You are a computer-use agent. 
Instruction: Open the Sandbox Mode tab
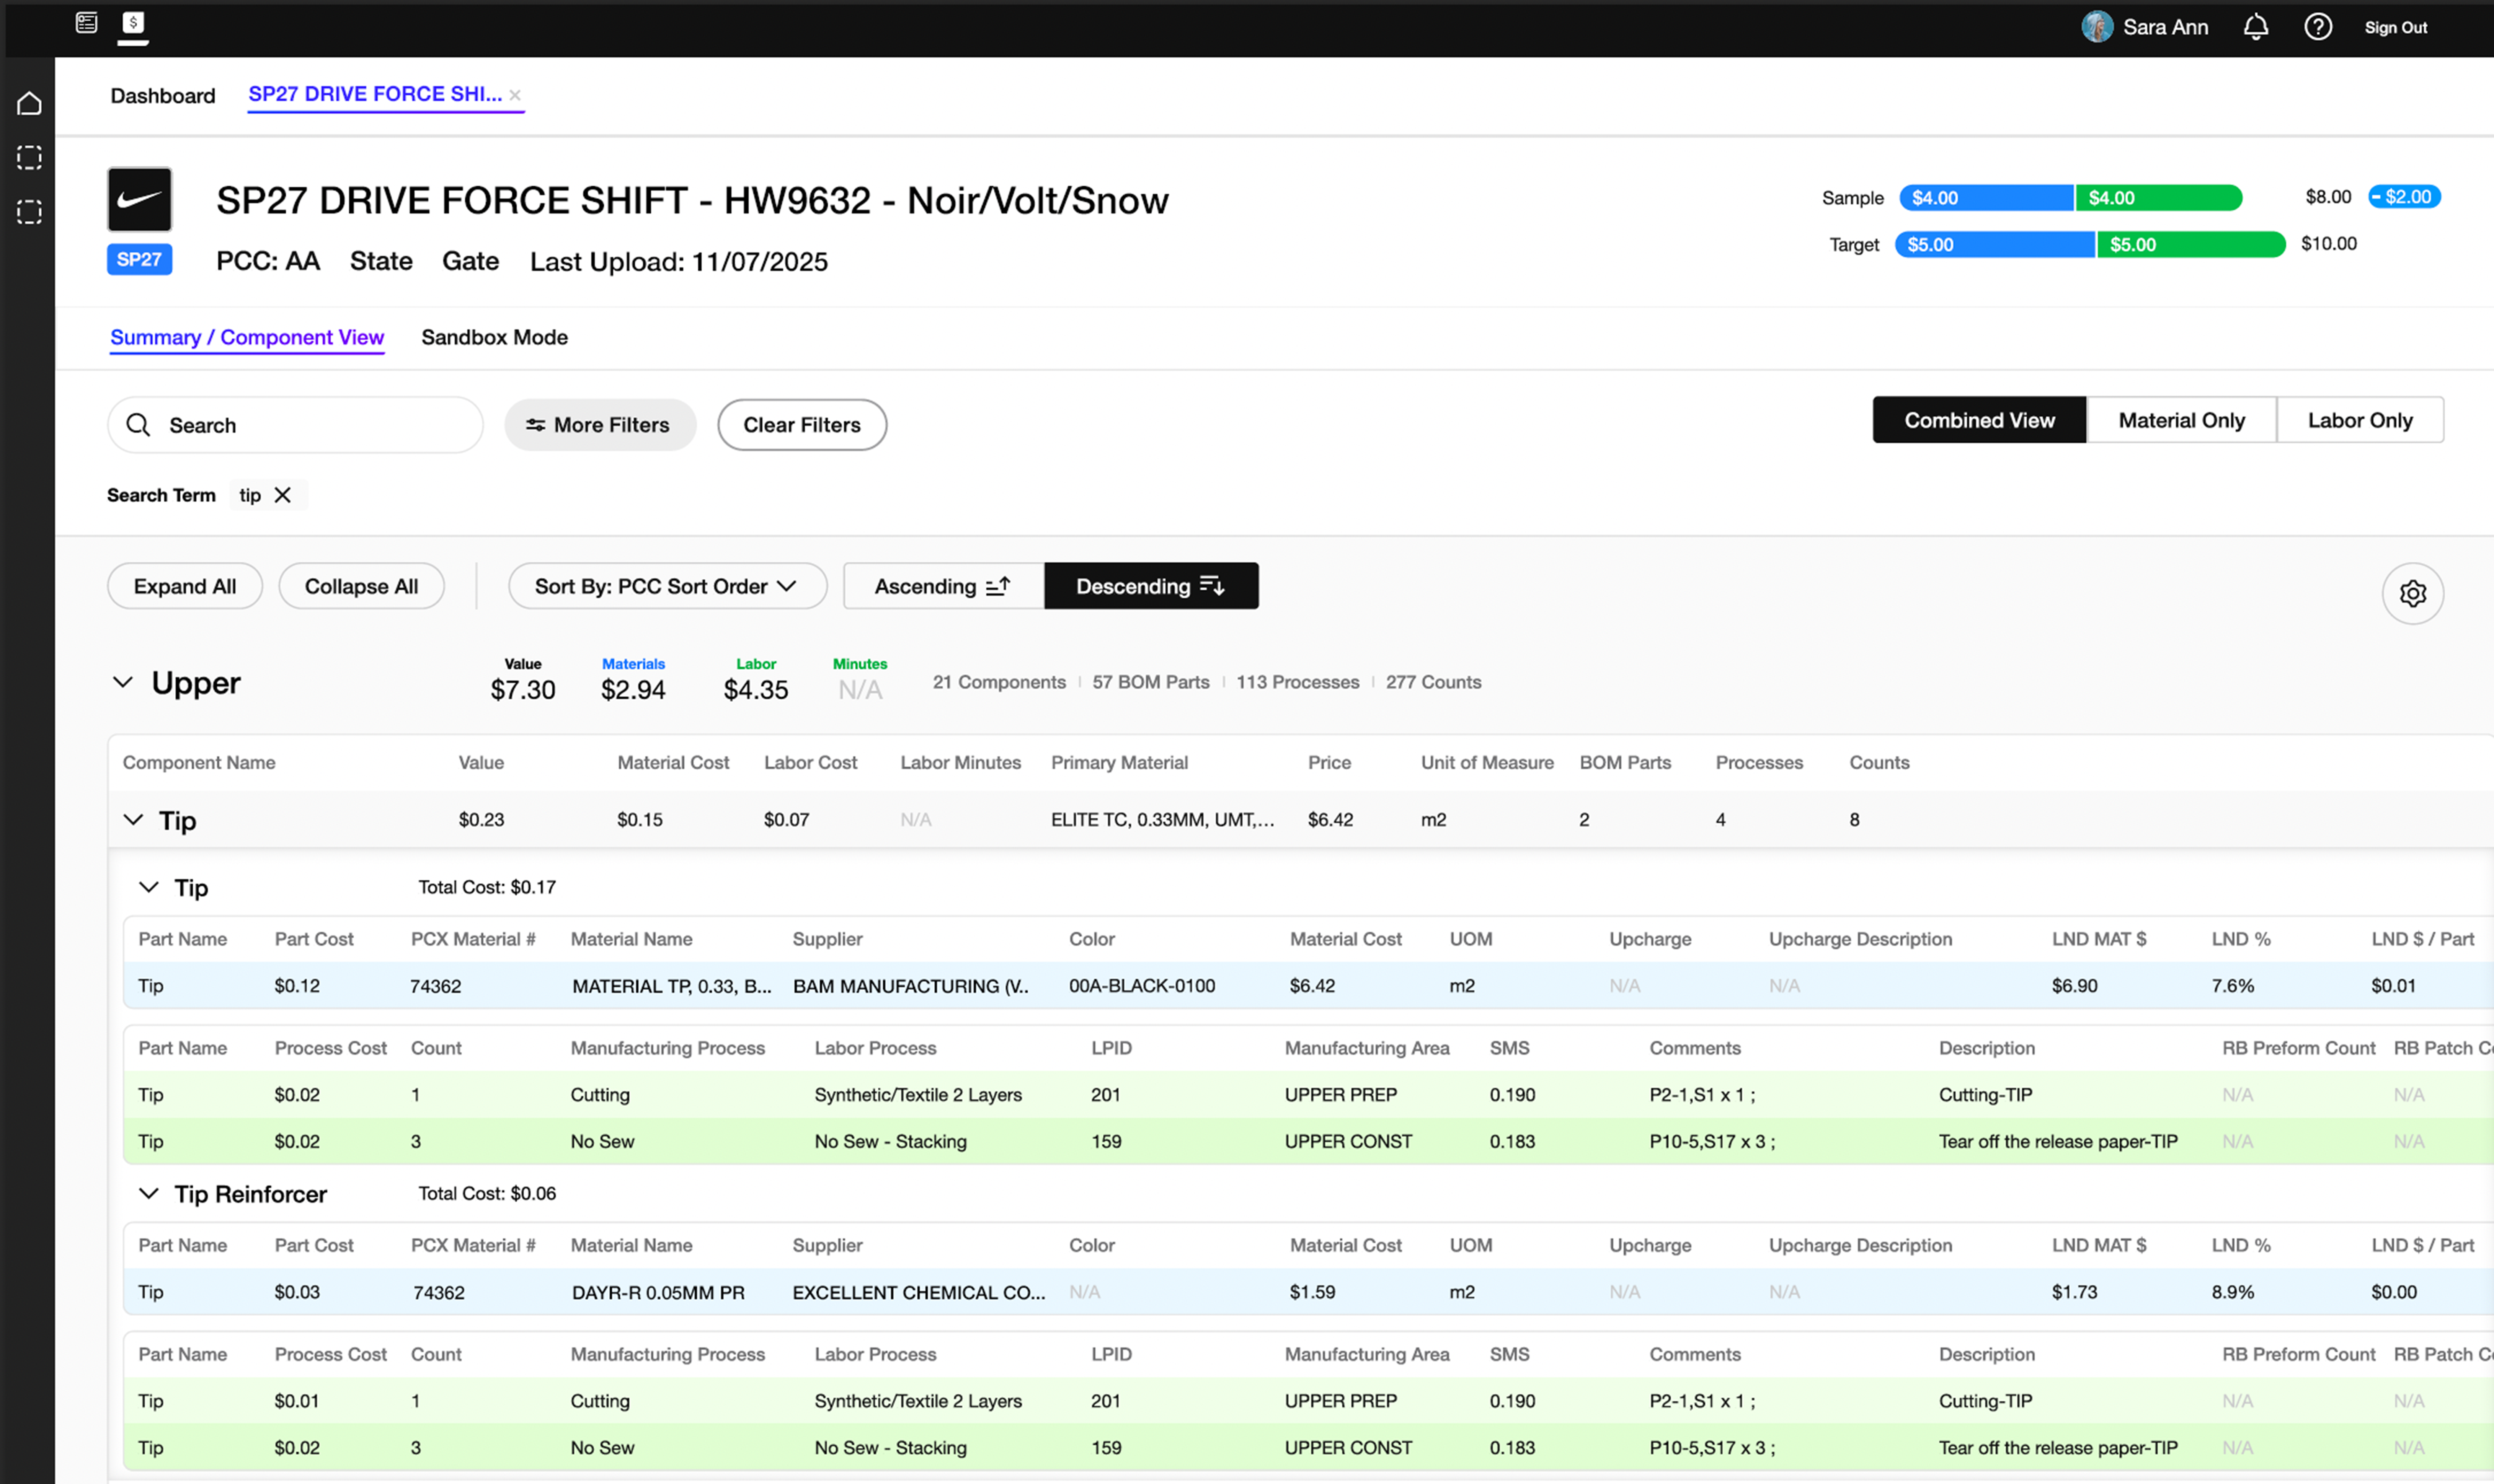click(x=494, y=337)
